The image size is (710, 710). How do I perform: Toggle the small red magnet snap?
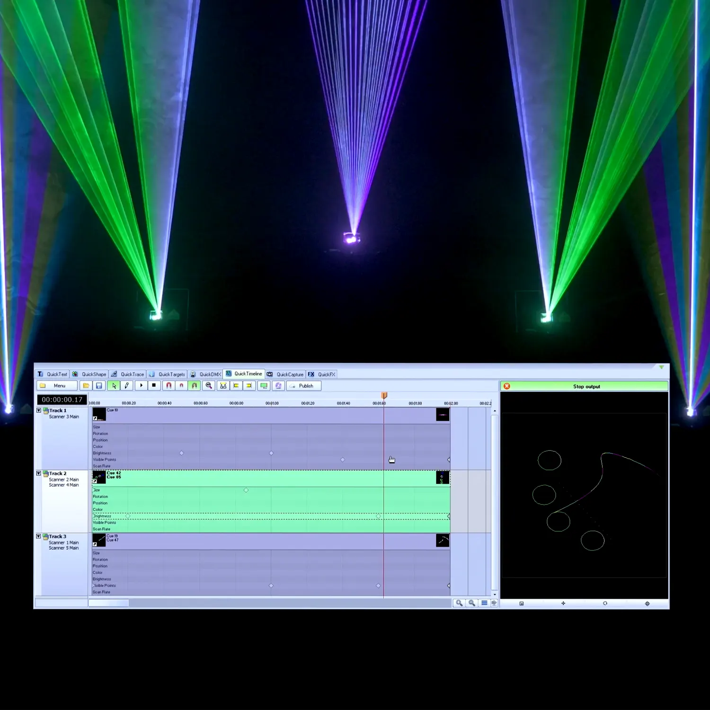coord(181,386)
